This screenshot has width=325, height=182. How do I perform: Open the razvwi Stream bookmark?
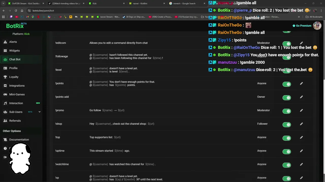click(x=108, y=17)
